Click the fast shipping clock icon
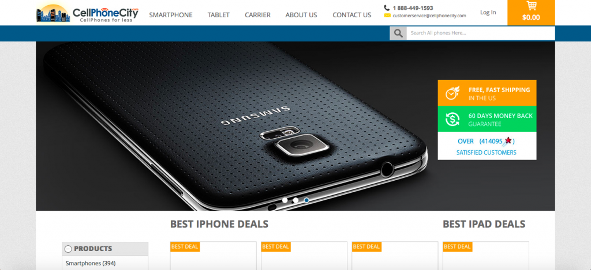591x270 pixels. point(452,93)
